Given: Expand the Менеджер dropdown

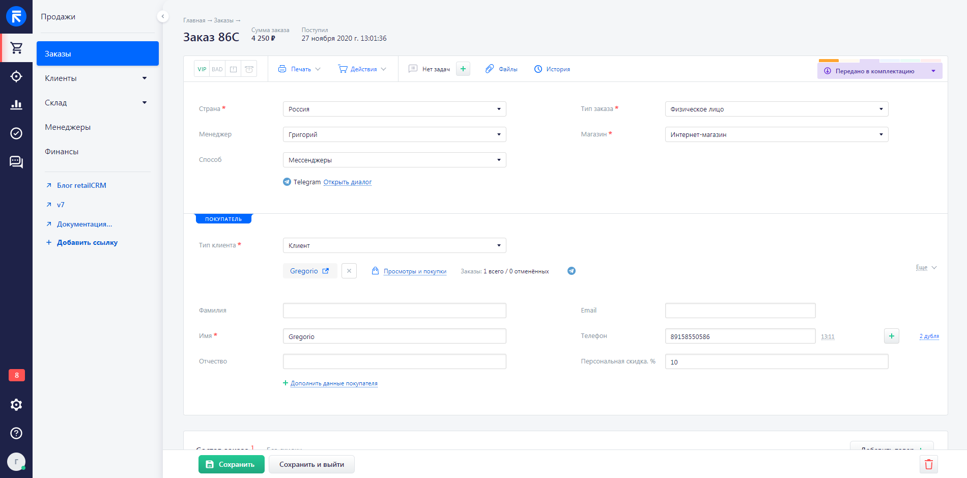Looking at the screenshot, I should (x=394, y=134).
